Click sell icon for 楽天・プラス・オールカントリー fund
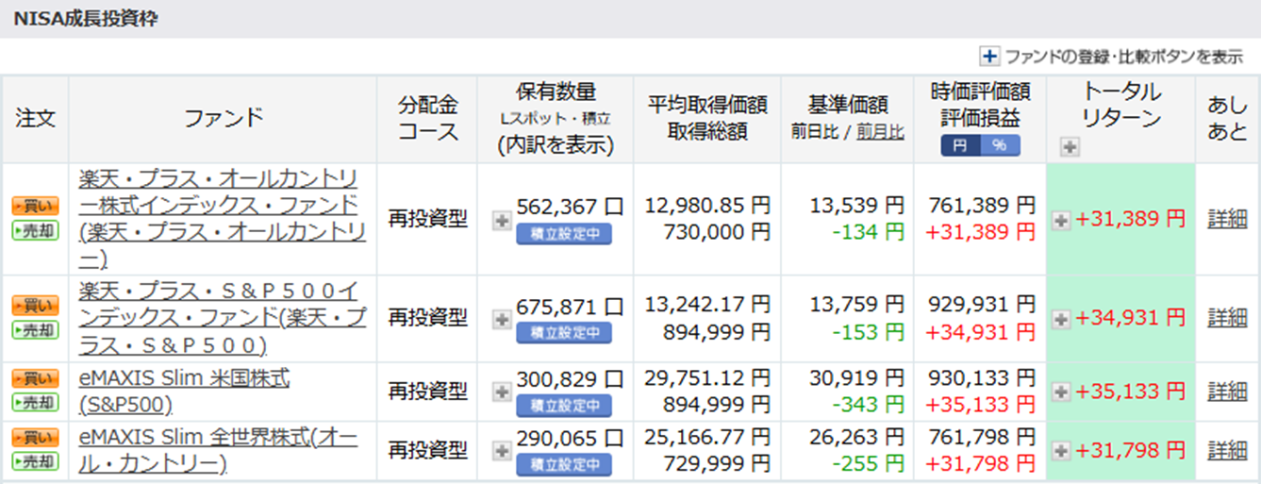This screenshot has height=484, width=1261. 35,230
